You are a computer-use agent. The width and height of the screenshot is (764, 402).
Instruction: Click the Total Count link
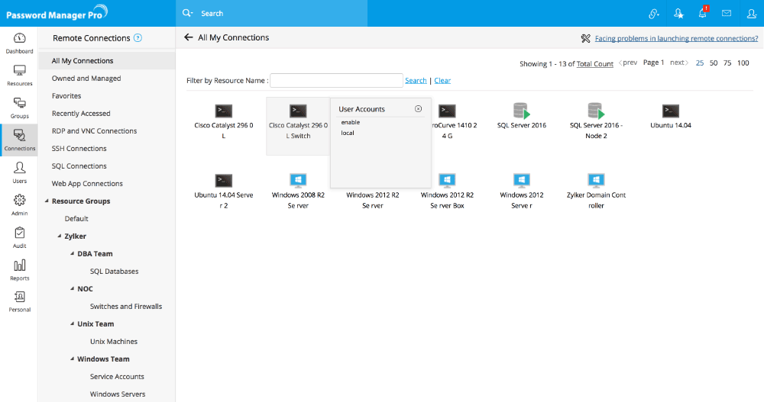coord(595,64)
